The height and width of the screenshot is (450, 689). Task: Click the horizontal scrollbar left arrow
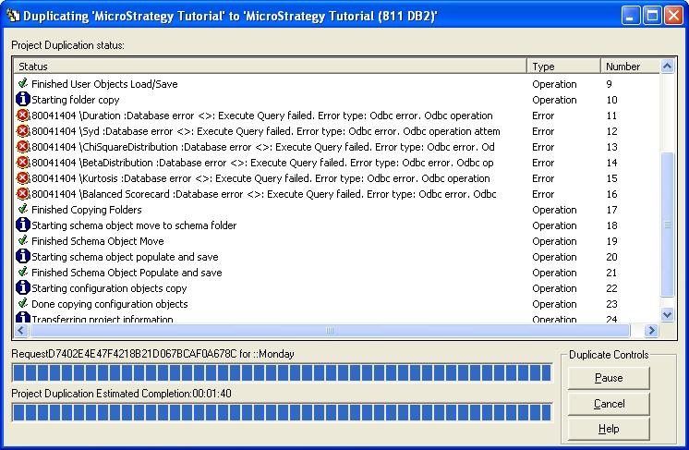click(x=21, y=331)
